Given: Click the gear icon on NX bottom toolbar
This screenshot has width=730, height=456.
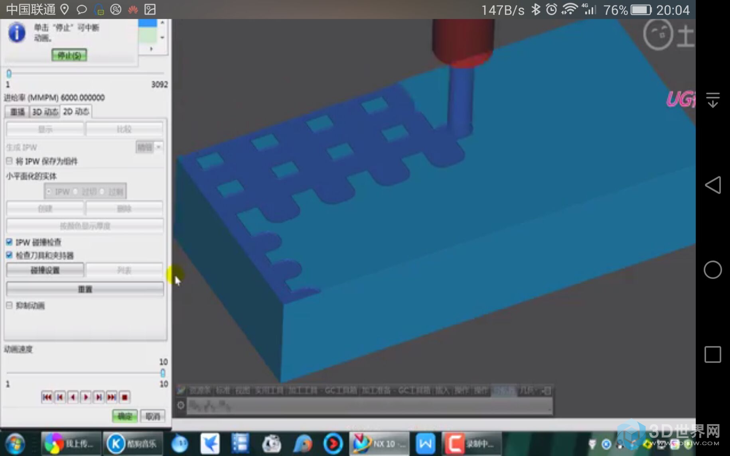Looking at the screenshot, I should [181, 405].
